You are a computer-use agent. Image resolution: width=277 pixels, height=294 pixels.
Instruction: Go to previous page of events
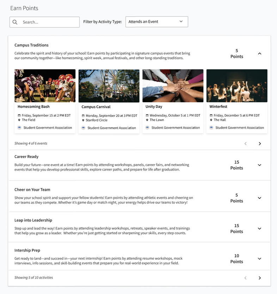coord(246,143)
